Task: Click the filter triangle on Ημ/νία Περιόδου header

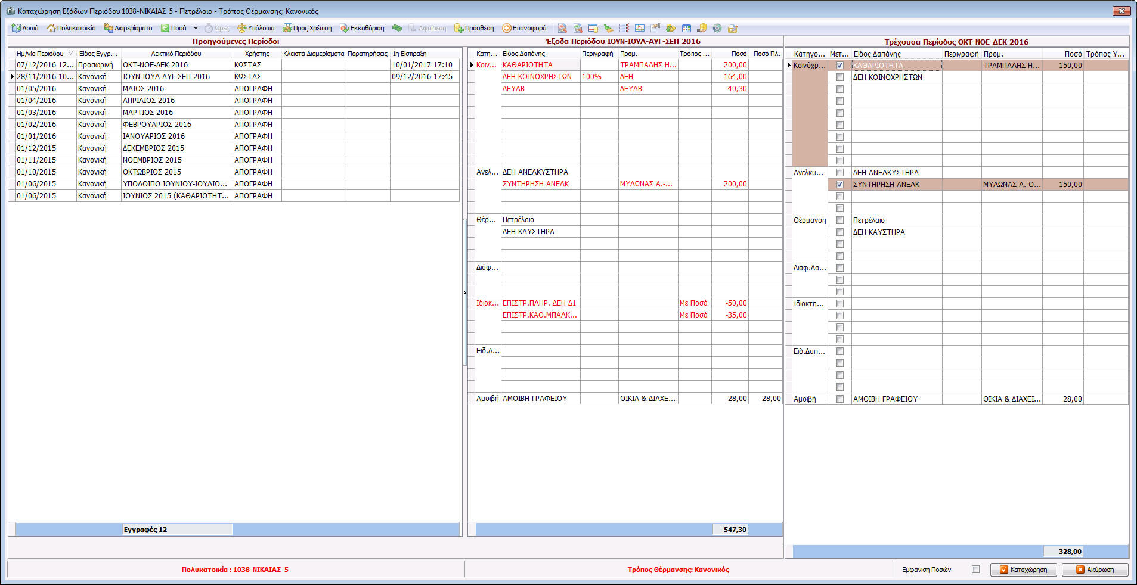Action: pyautogui.click(x=70, y=54)
